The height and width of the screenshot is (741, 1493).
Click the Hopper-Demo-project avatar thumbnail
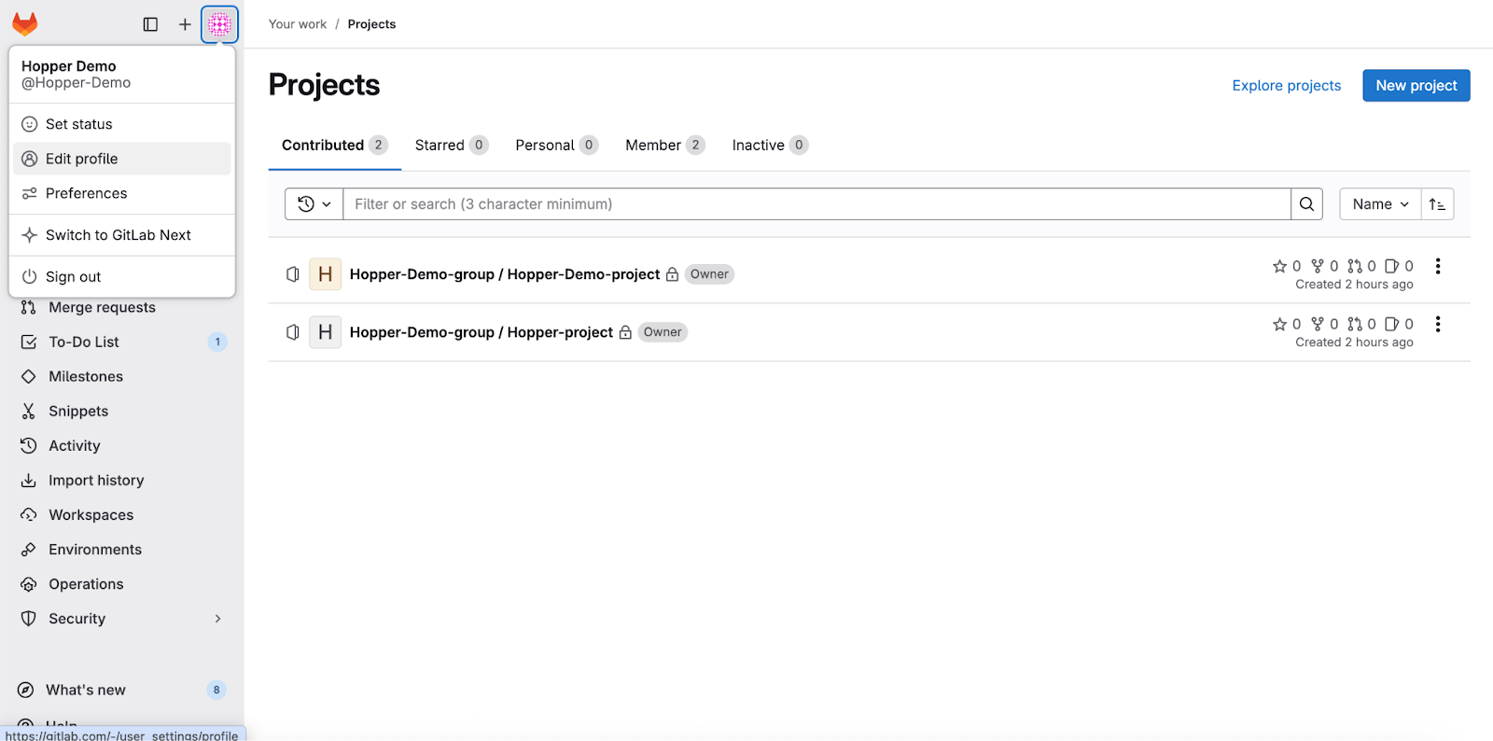(x=325, y=274)
